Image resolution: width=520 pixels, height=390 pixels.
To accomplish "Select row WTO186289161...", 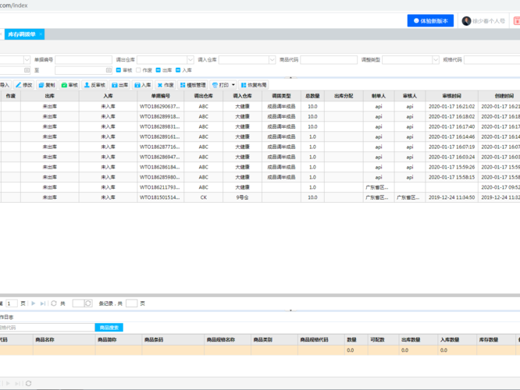I will [x=260, y=136].
